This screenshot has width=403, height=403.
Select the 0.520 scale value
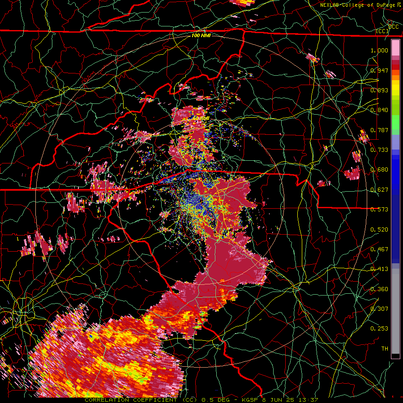(x=379, y=230)
